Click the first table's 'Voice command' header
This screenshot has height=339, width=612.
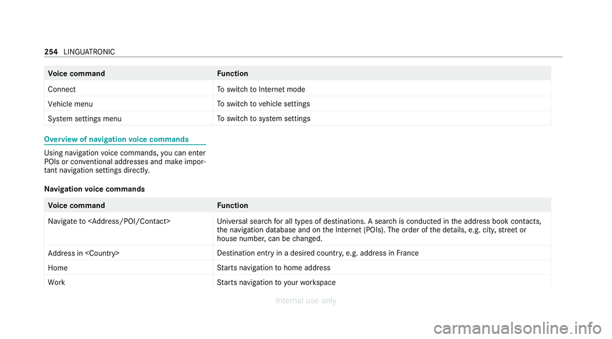[76, 74]
